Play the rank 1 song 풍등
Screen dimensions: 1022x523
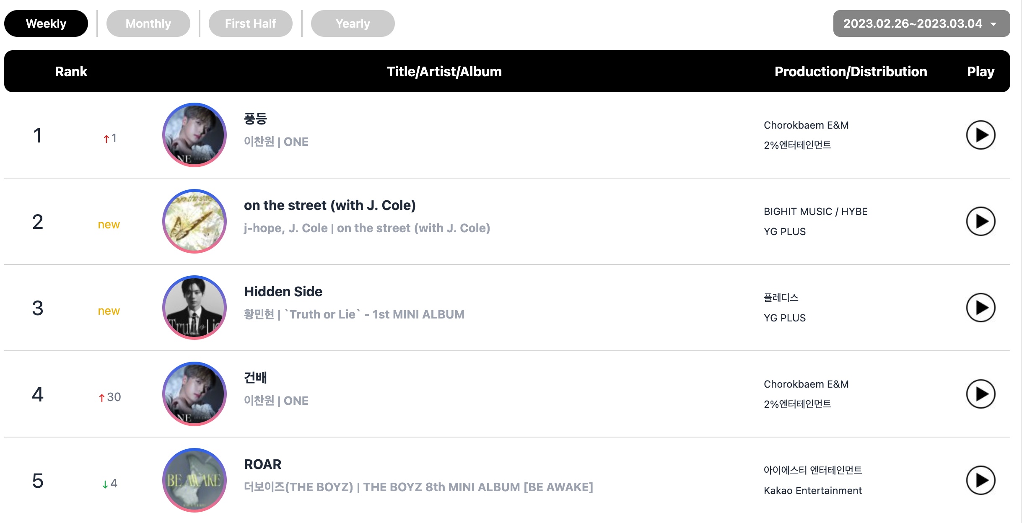tap(980, 135)
